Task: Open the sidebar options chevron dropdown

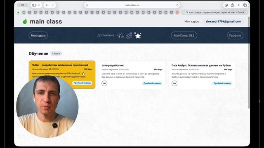Action: [x=39, y=5]
